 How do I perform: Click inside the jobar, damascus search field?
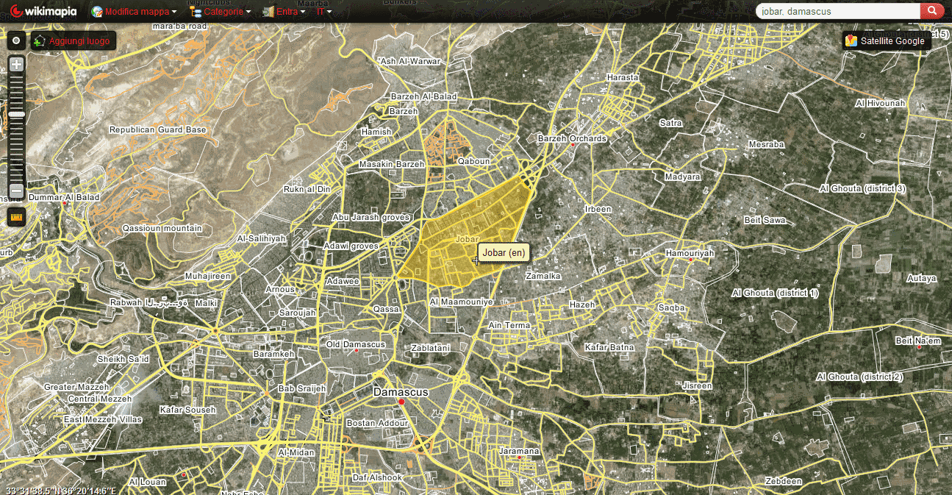838,11
